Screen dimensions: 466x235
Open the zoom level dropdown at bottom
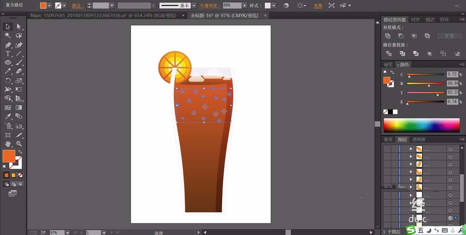68,233
